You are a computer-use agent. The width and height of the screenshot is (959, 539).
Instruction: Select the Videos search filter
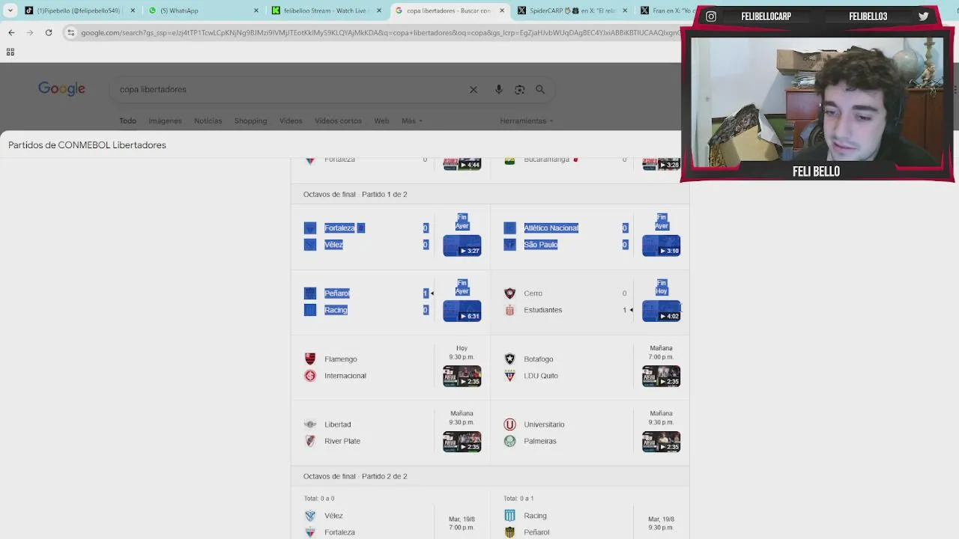(291, 121)
